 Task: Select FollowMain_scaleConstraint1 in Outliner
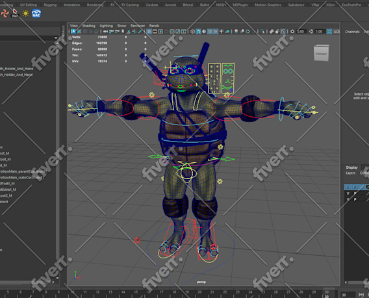coord(22,178)
